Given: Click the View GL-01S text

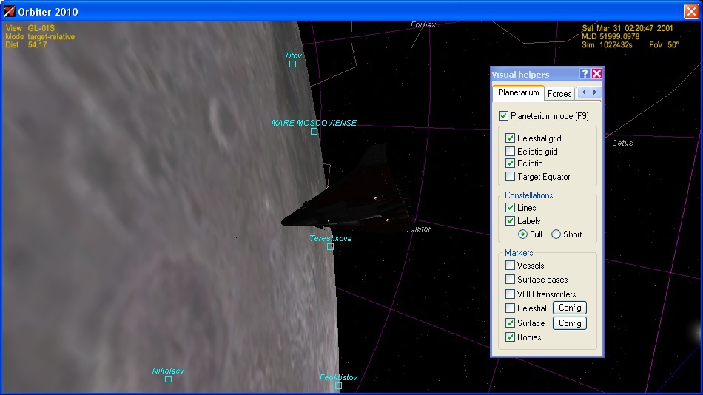Looking at the screenshot, I should [x=30, y=28].
